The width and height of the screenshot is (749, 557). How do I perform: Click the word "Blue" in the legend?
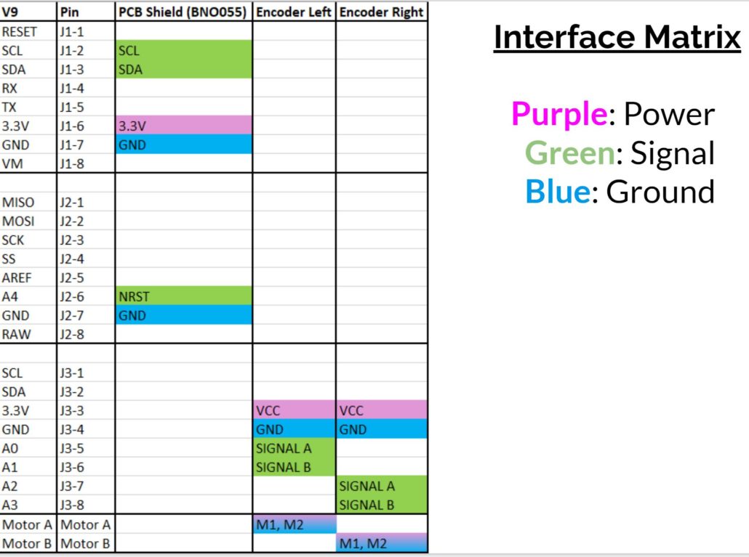556,192
